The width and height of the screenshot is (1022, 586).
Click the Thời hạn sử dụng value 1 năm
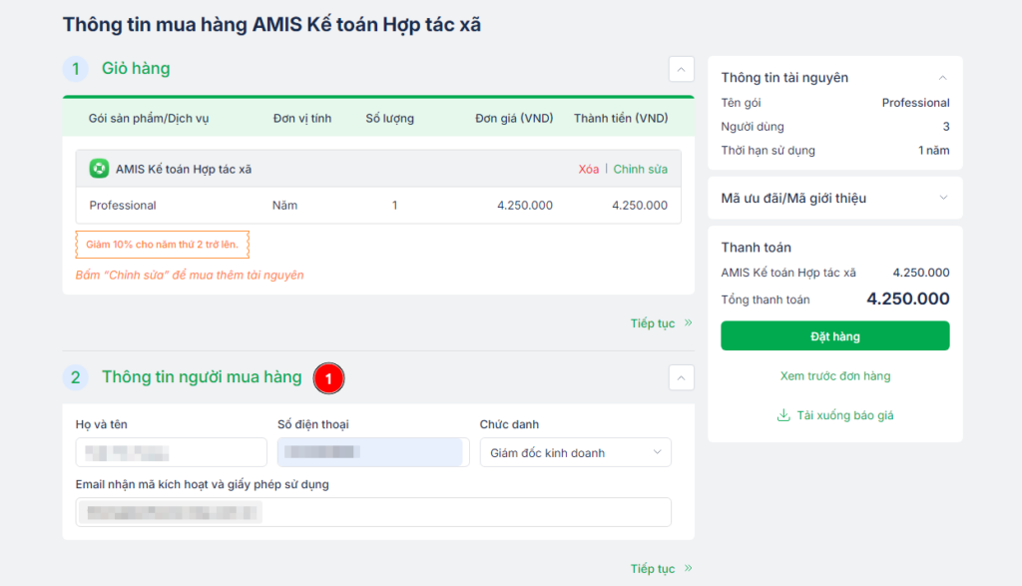[933, 151]
